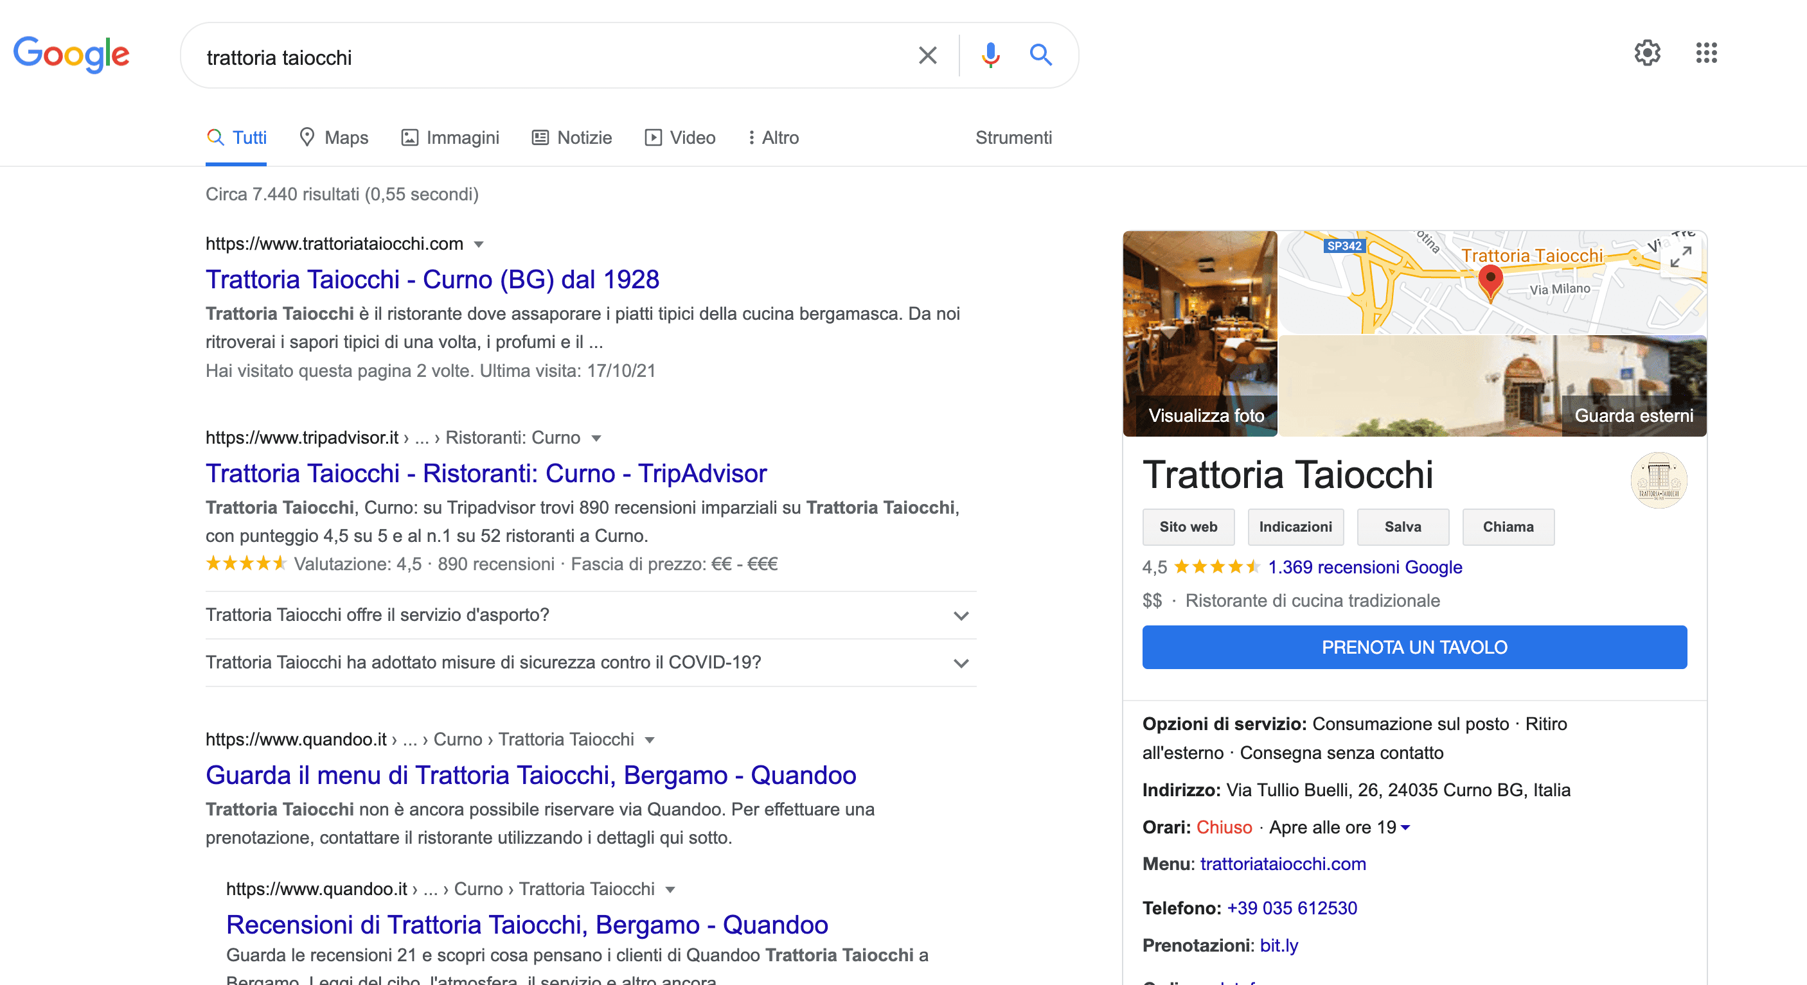1807x985 pixels.
Task: Click PRENOTA UN TAVOLO button
Action: 1414,647
